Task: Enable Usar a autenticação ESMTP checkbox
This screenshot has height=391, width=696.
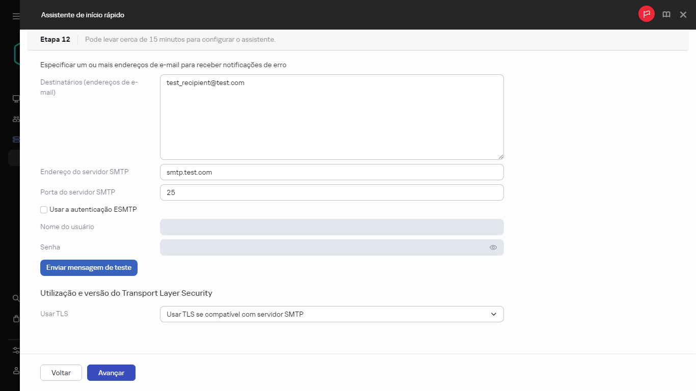Action: pyautogui.click(x=44, y=210)
